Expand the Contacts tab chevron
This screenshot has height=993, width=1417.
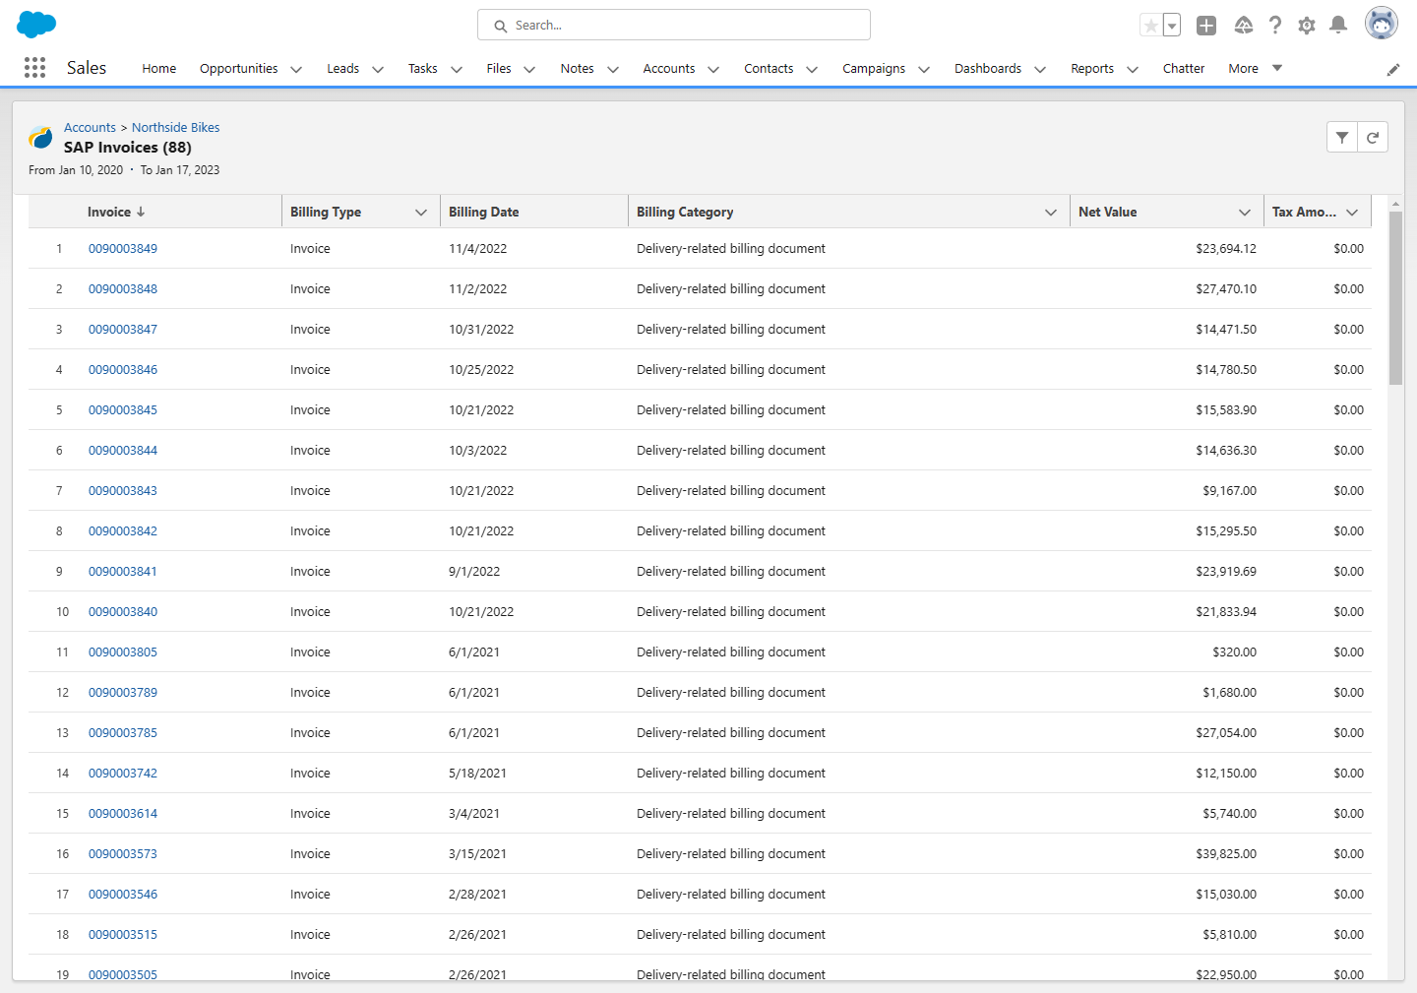point(812,69)
